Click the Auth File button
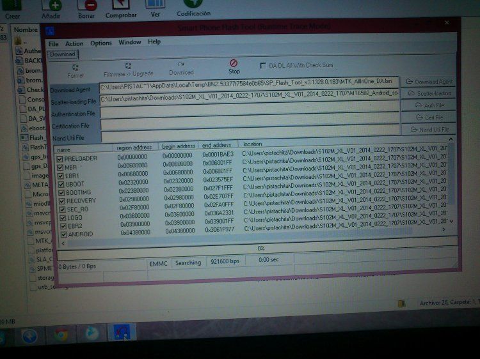The image size is (480, 359). click(x=429, y=105)
